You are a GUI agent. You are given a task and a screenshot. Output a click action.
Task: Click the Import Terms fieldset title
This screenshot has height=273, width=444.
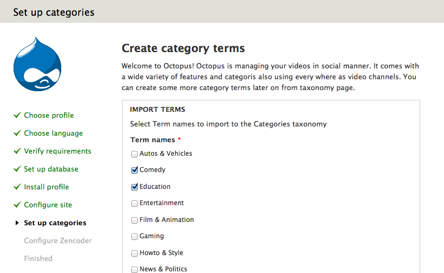click(x=157, y=109)
